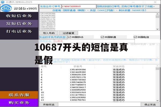Open 打电话业务 sidebar item

(19, 31)
